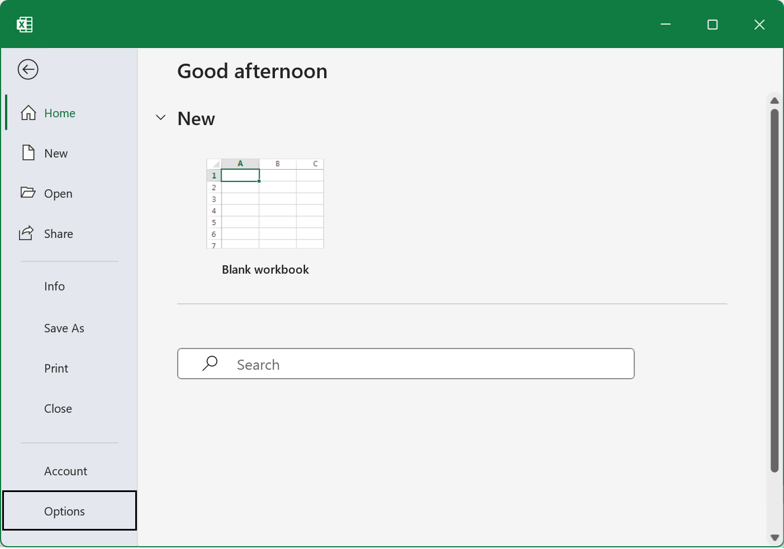
Task: Click the scroll down arrow
Action: point(775,538)
